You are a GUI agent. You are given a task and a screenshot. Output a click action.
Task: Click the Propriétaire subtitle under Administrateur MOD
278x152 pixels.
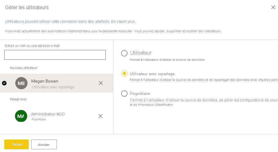coord(38,119)
